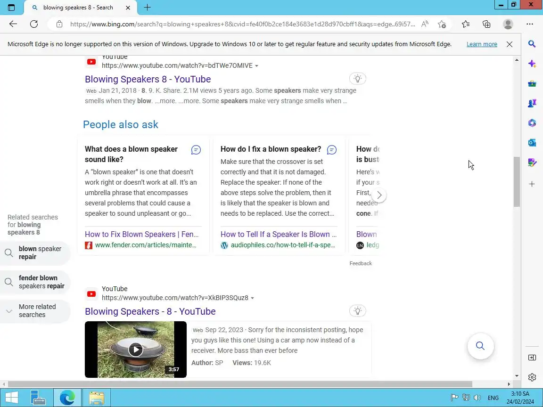Open the profile avatar icon
The image size is (543, 407).
pyautogui.click(x=508, y=24)
